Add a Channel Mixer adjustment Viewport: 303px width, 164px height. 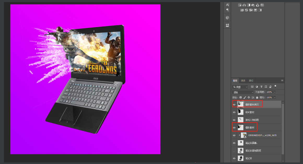tap(258, 5)
